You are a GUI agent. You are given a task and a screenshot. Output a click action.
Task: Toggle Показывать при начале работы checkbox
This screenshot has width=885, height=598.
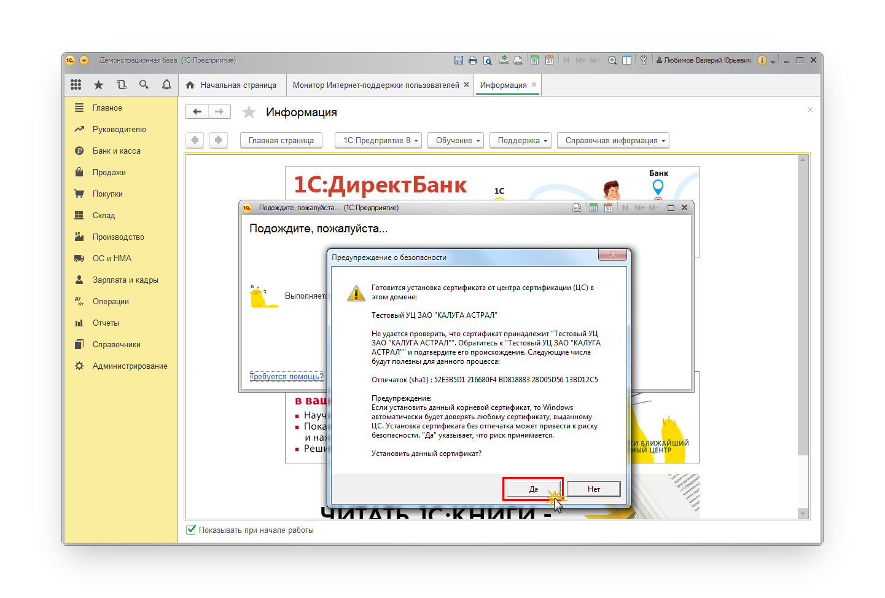[x=191, y=530]
